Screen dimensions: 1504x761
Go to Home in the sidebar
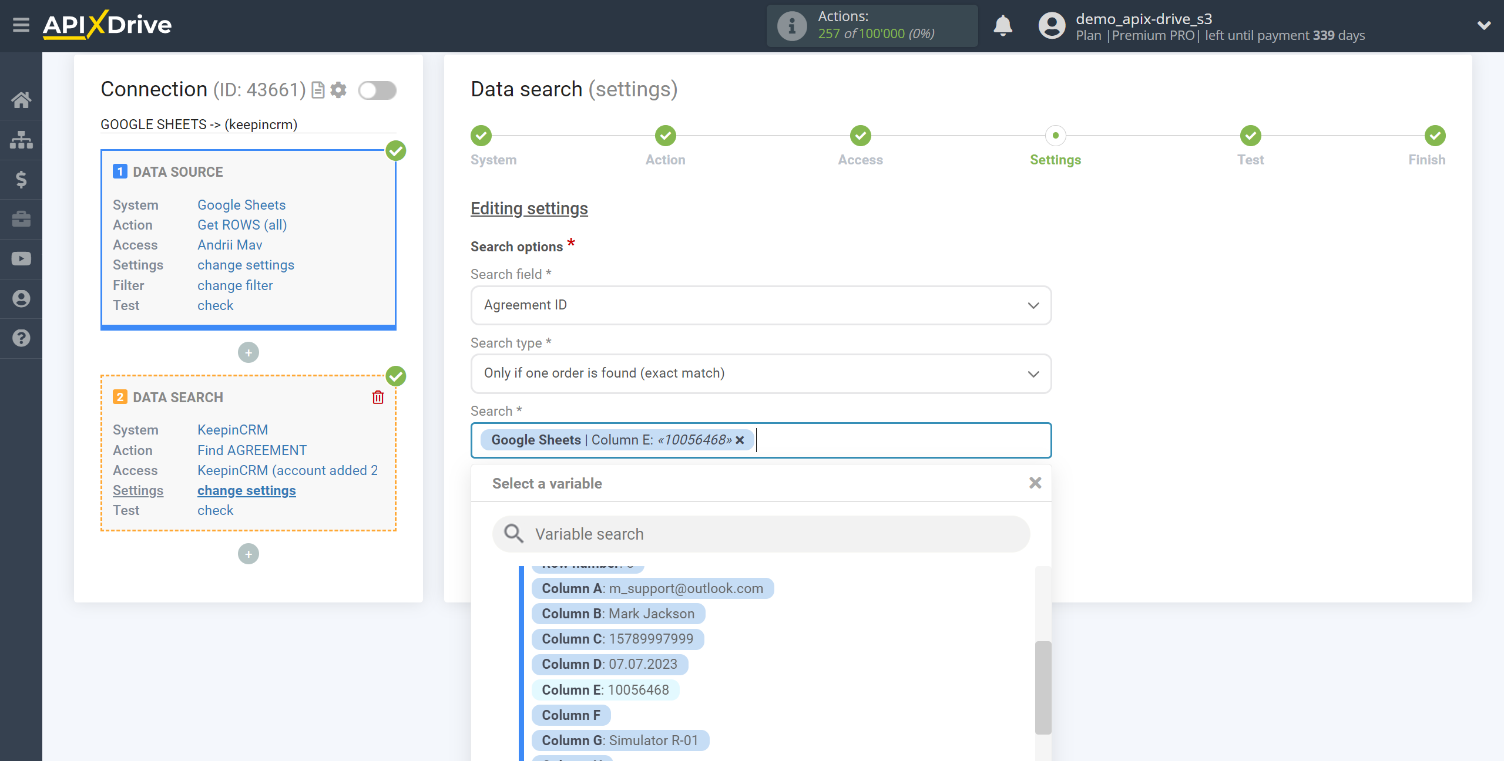pos(21,100)
